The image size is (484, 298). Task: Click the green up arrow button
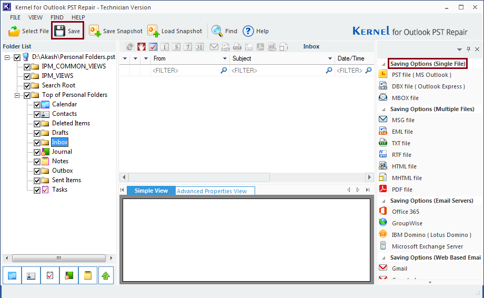coord(106,275)
